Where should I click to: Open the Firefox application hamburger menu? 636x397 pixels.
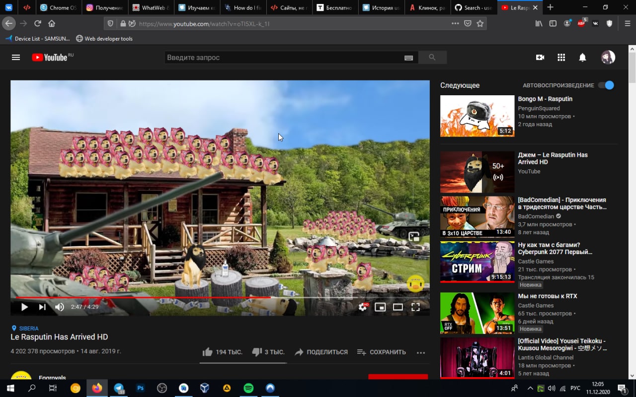click(x=627, y=23)
